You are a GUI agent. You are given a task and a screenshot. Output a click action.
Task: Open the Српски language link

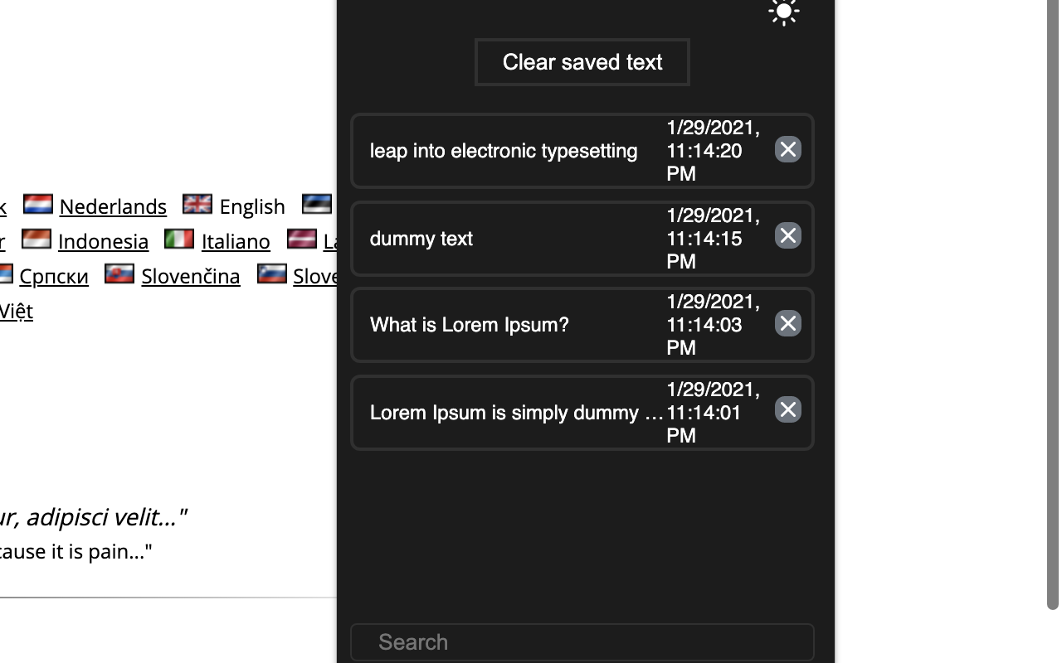coord(54,276)
